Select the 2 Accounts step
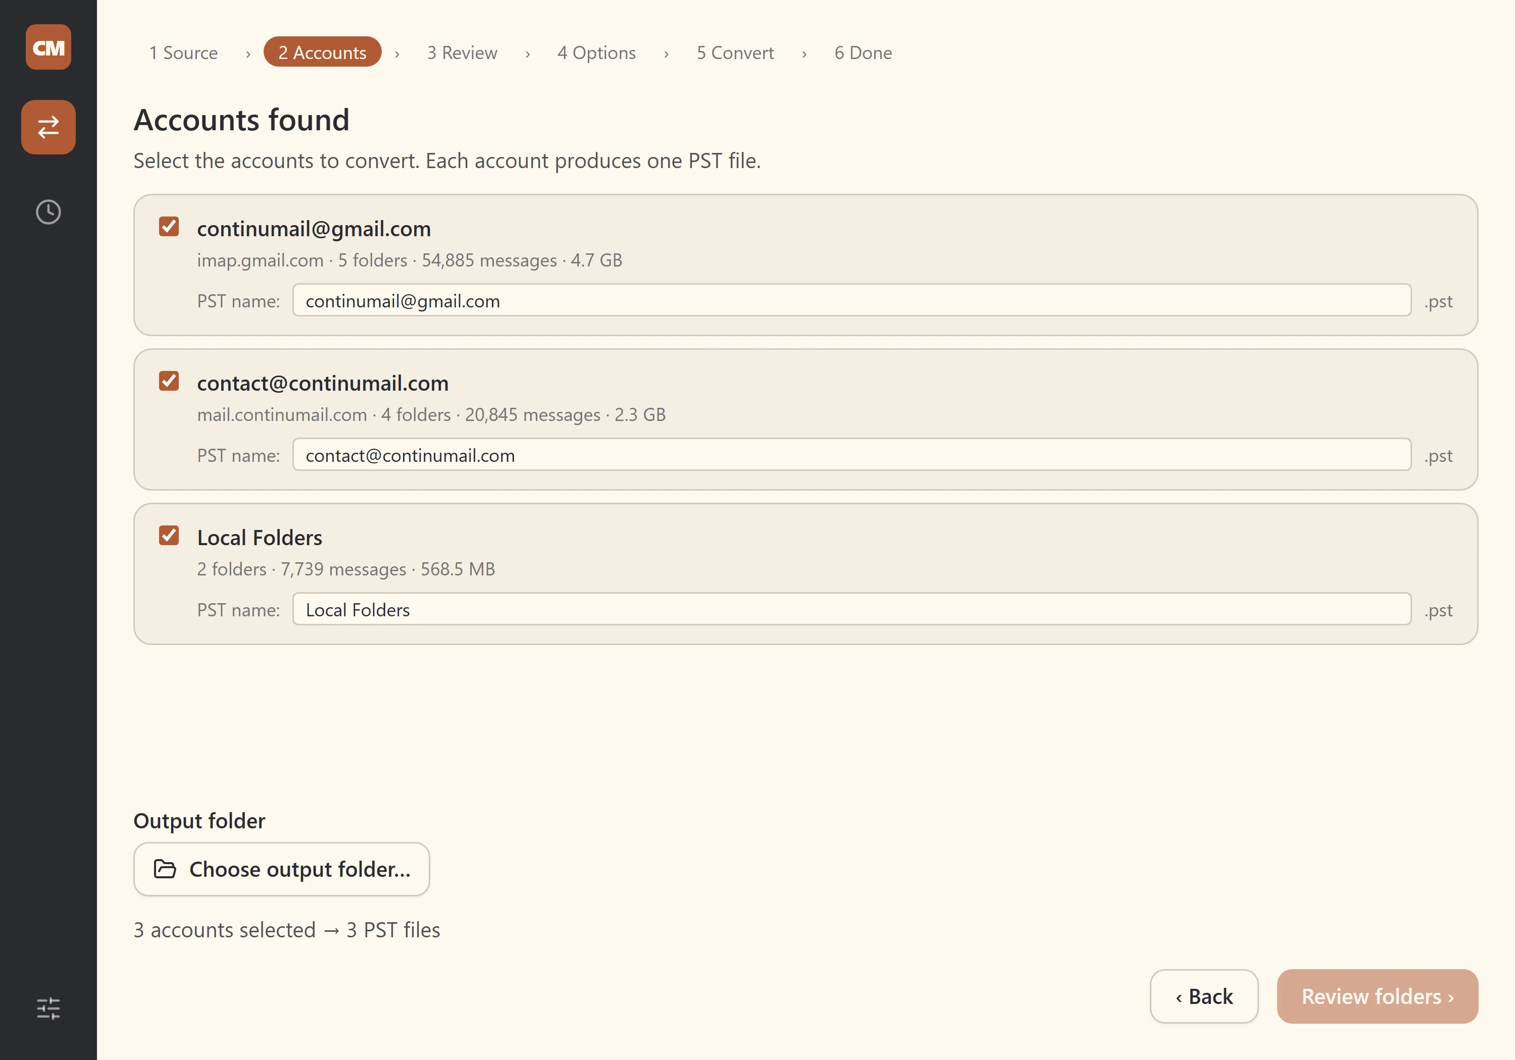 pos(322,52)
